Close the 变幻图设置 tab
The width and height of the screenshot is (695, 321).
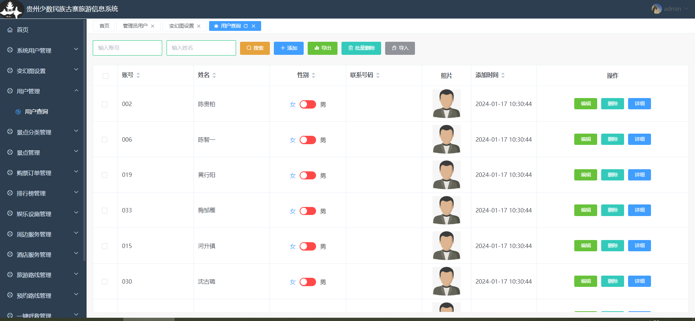point(199,26)
